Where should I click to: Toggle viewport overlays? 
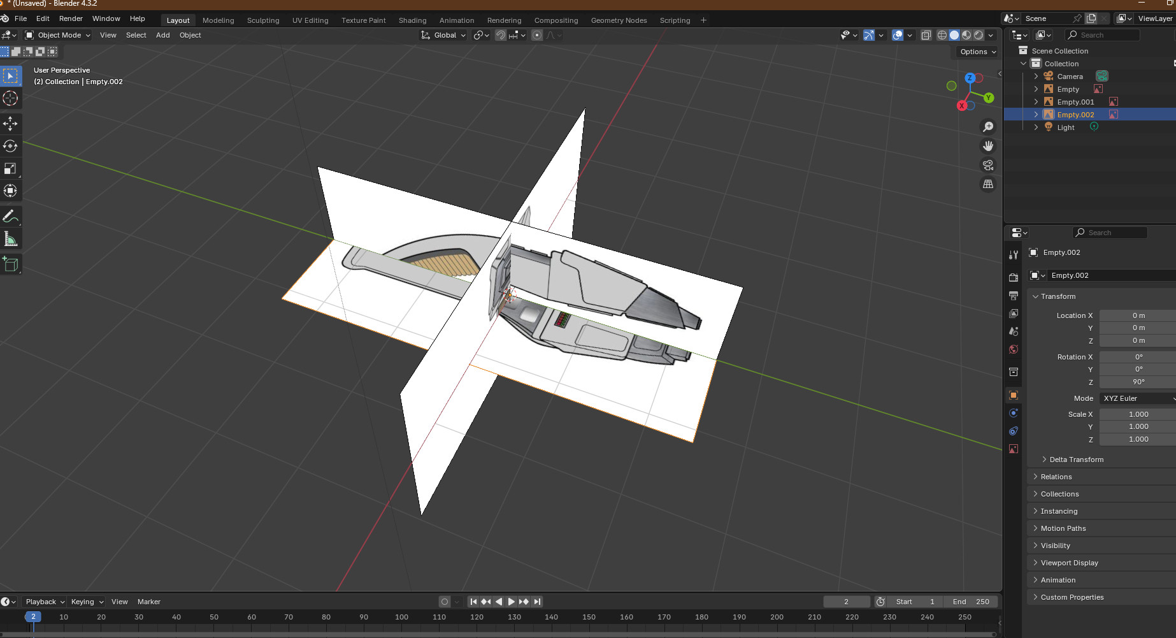pyautogui.click(x=898, y=35)
